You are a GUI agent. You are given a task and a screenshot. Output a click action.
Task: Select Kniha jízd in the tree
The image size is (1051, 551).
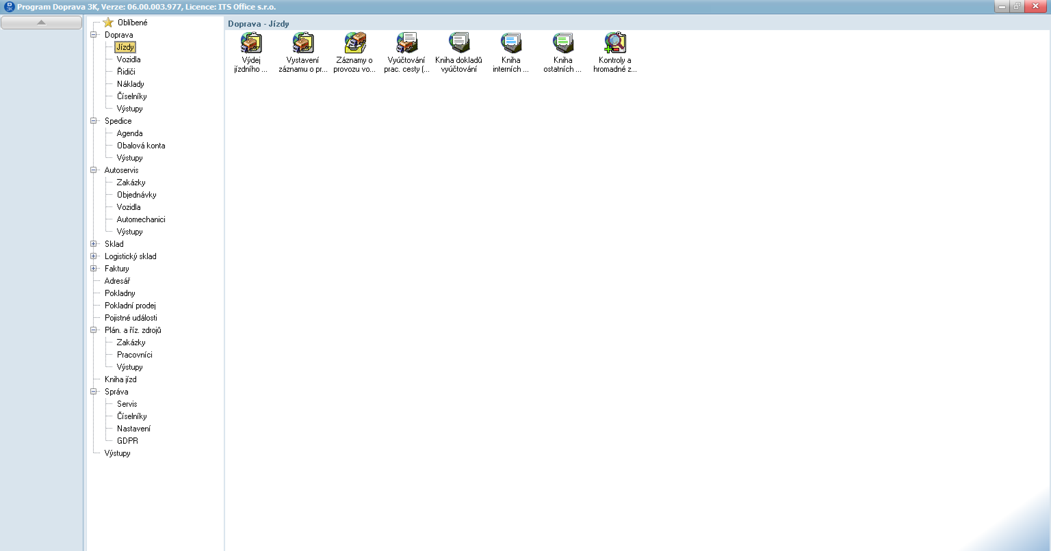[120, 379]
